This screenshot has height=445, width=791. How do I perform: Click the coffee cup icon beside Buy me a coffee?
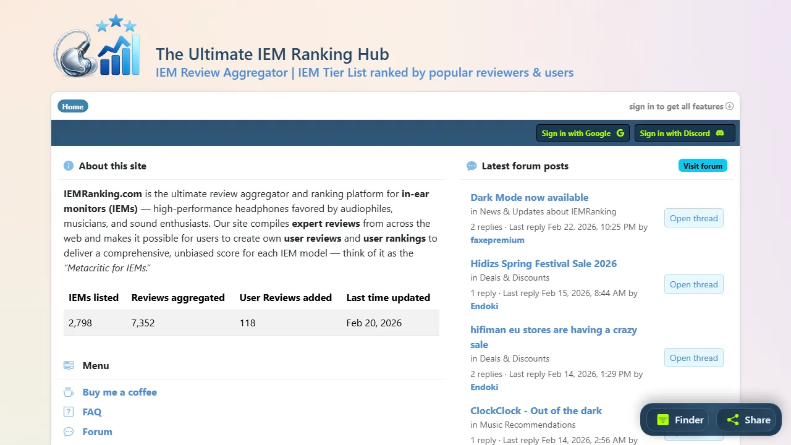(68, 392)
